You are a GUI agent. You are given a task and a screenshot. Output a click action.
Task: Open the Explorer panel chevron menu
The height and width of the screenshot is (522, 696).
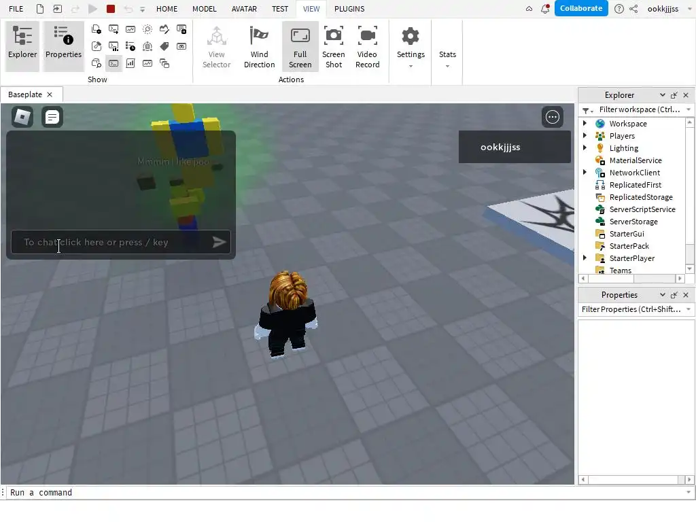click(x=662, y=95)
